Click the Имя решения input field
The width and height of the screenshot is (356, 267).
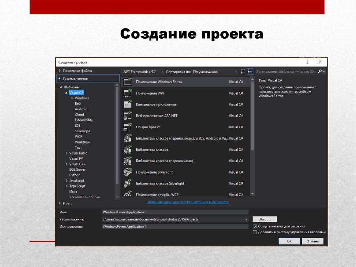click(x=175, y=226)
